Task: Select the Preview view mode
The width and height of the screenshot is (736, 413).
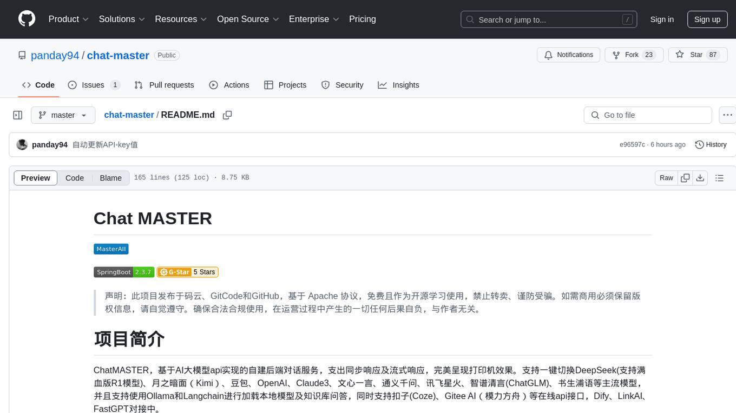Action: [36, 178]
